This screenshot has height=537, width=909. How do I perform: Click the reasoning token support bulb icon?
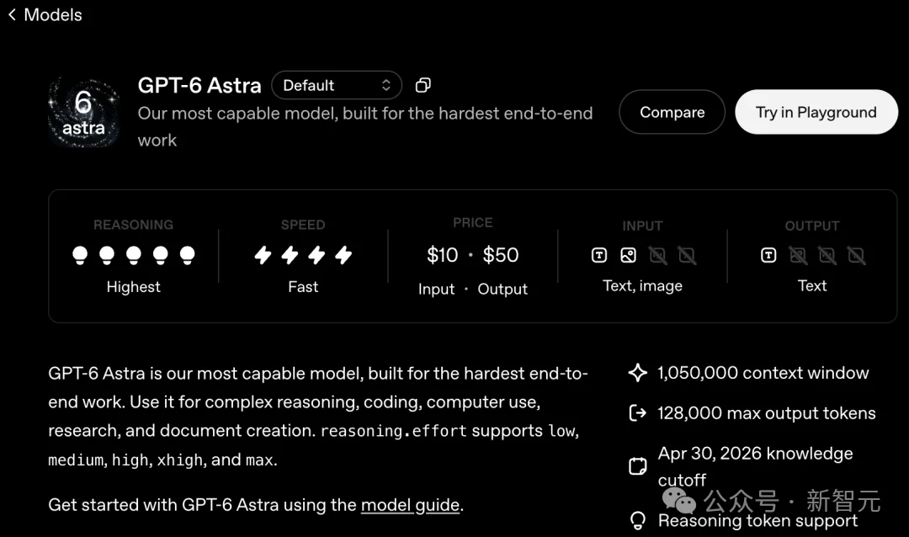638,520
